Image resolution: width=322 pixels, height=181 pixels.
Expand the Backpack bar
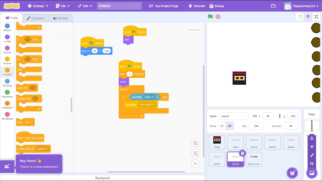(102, 178)
